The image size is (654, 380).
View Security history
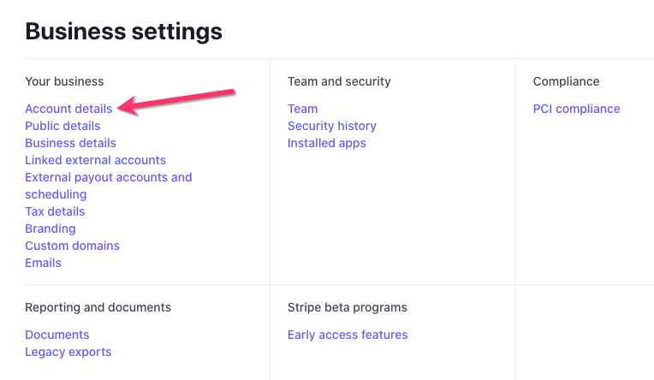[331, 126]
